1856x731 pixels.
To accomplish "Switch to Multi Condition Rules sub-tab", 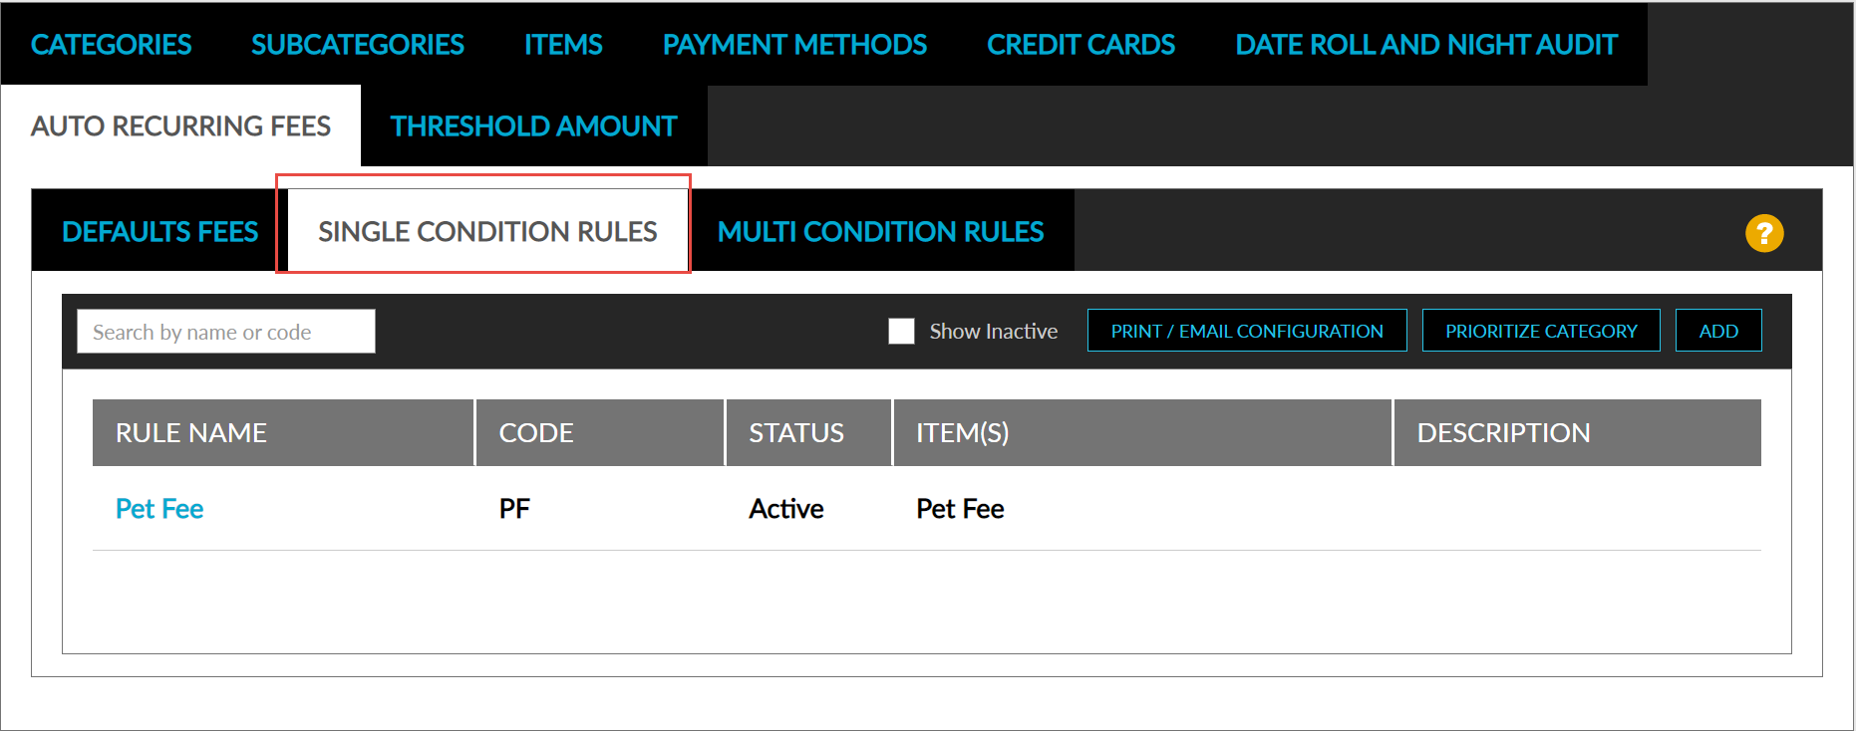I will tap(880, 232).
